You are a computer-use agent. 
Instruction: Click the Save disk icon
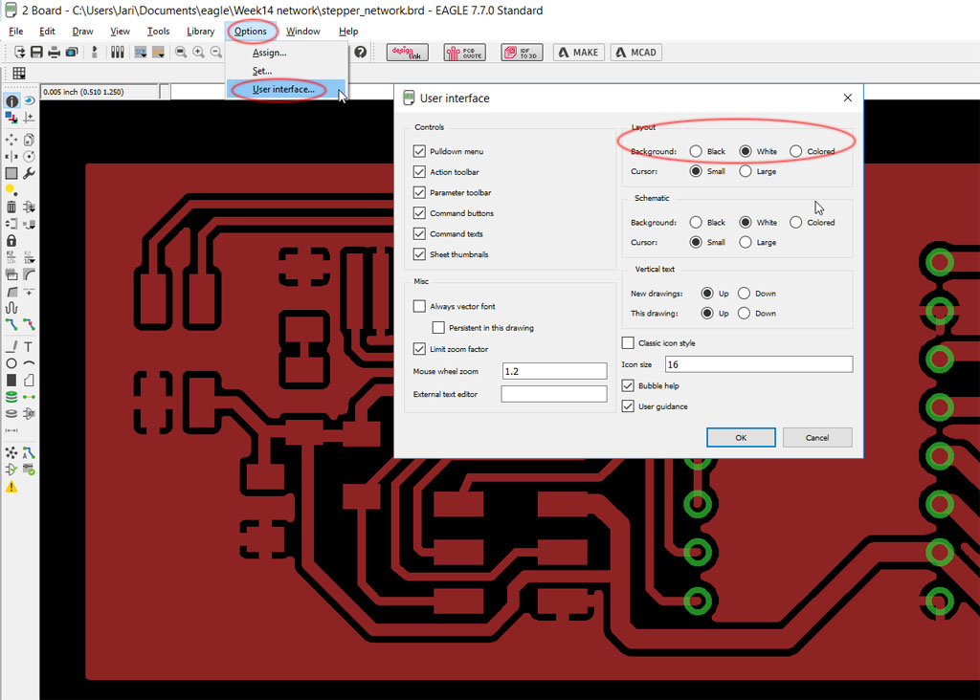tap(36, 53)
